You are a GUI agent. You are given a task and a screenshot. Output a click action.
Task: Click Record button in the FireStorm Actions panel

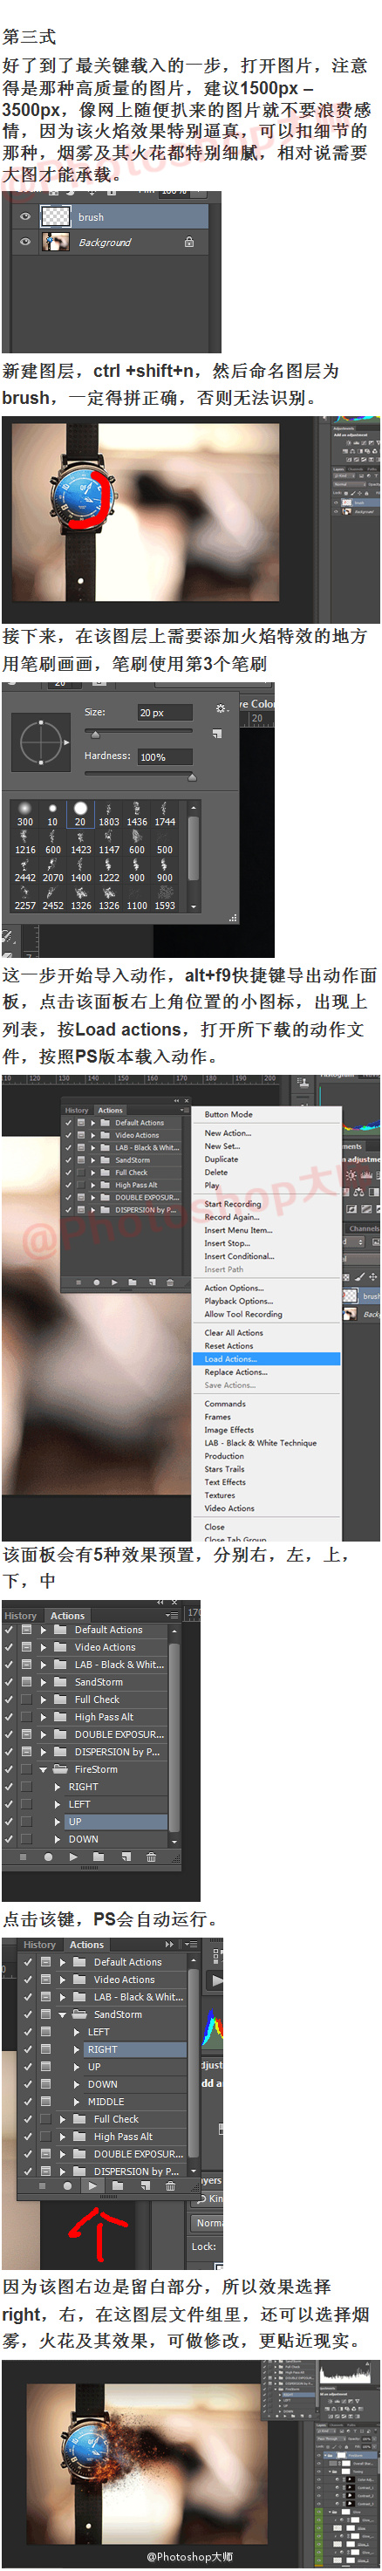coord(47,1856)
